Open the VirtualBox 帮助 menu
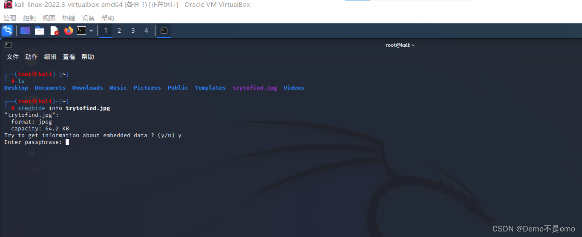Viewport: 582px width, 237px height. pyautogui.click(x=108, y=18)
